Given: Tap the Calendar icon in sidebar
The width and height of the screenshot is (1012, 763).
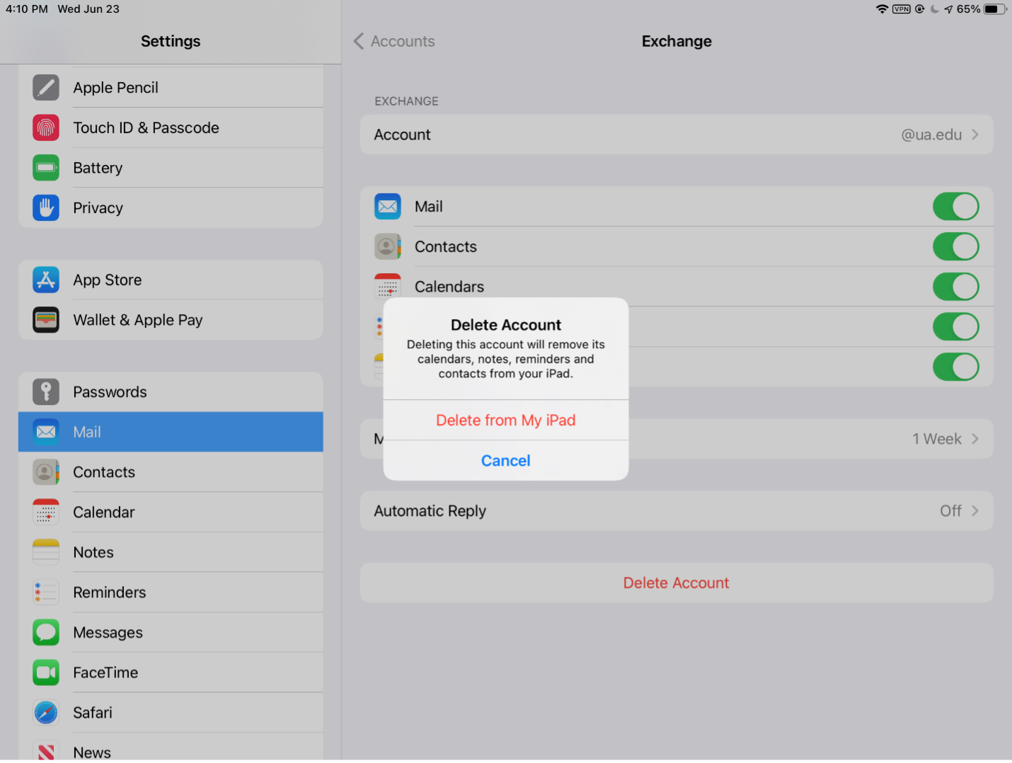Looking at the screenshot, I should tap(46, 512).
